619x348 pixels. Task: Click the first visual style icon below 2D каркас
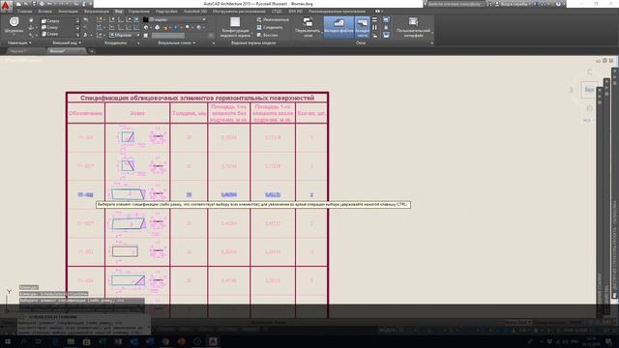(x=146, y=27)
